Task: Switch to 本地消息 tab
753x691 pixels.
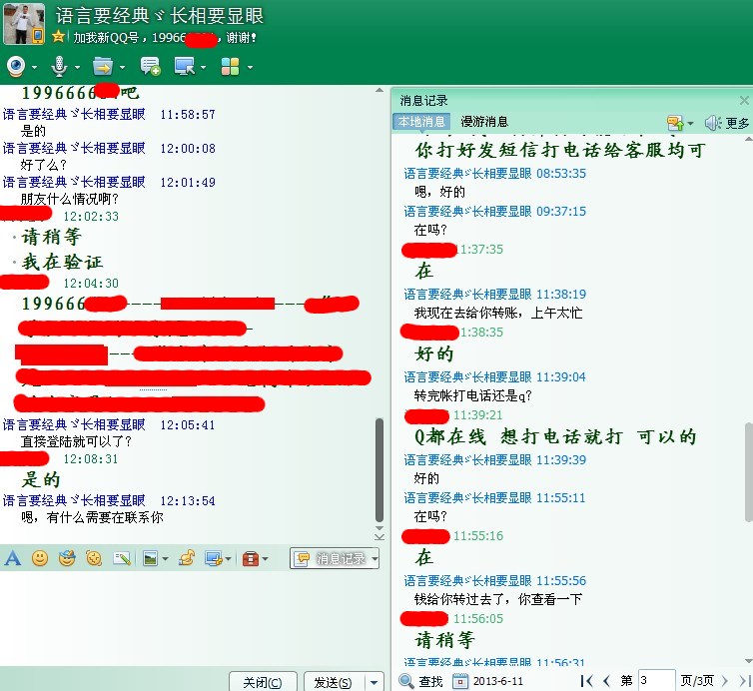Action: [421, 122]
